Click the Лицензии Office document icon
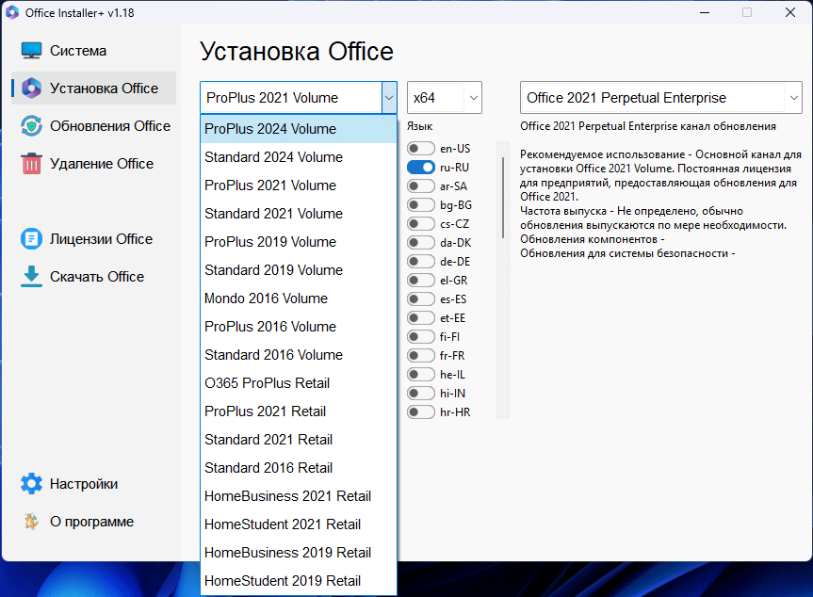 click(x=32, y=239)
